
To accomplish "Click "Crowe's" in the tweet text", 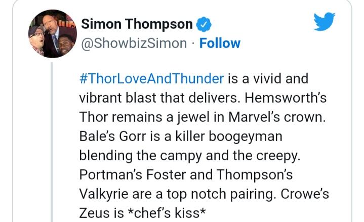I will coord(305,194).
